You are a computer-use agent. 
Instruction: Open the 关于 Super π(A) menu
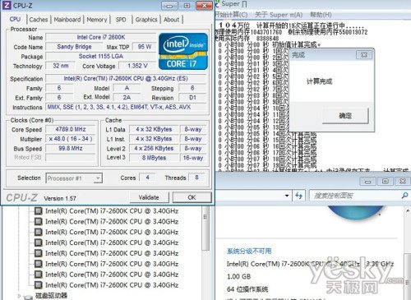[279, 15]
